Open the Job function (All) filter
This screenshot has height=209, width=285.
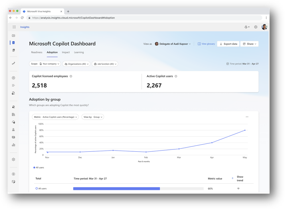pyautogui.click(x=105, y=64)
